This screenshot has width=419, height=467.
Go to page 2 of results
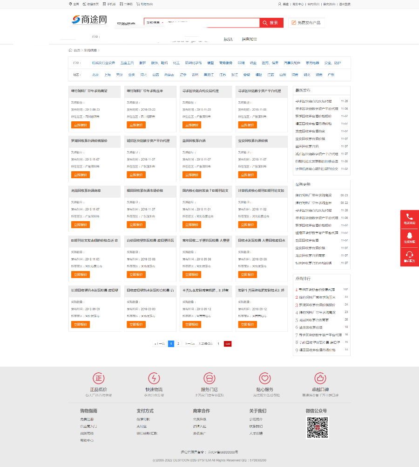(x=178, y=343)
